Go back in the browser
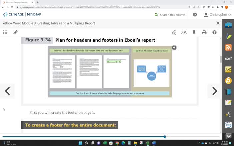234x146 pixels. coord(3,7)
